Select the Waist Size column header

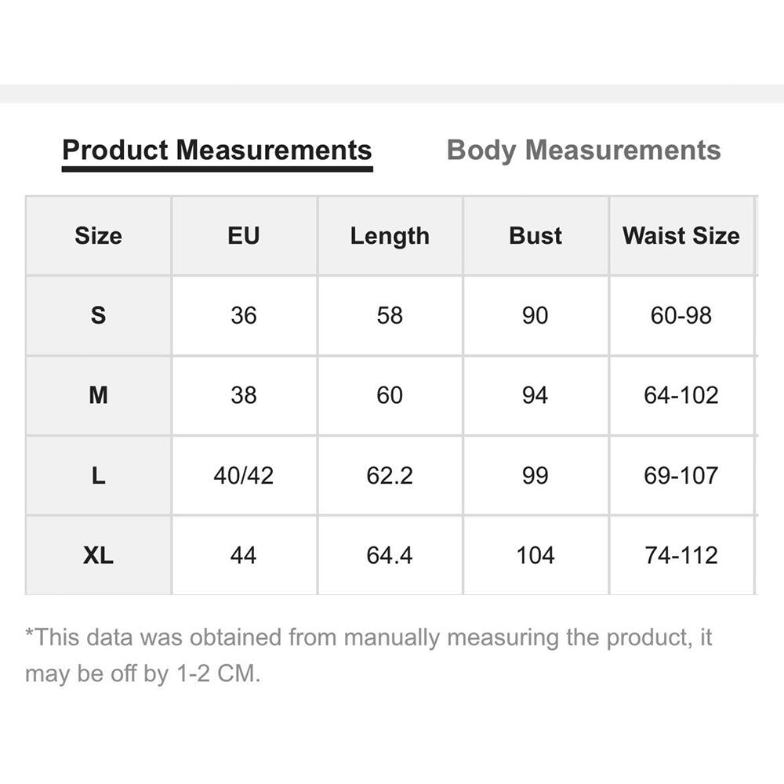pos(681,236)
